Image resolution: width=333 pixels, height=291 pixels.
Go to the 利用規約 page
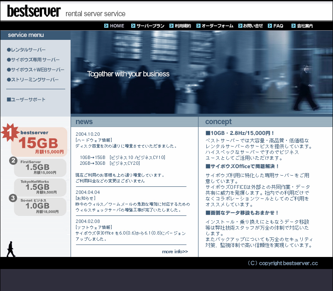click(x=183, y=26)
